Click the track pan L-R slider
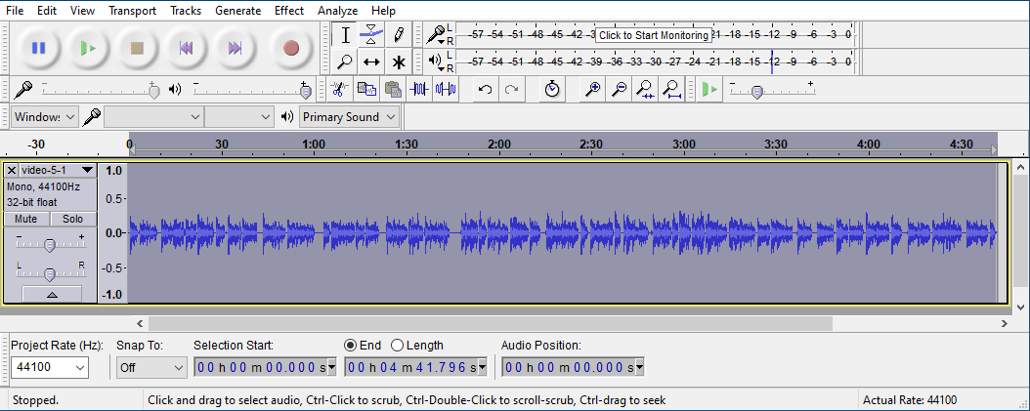1030x411 pixels. coord(49,273)
